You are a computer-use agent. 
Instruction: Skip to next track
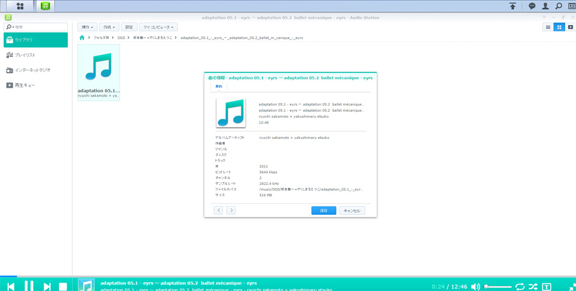click(x=47, y=287)
